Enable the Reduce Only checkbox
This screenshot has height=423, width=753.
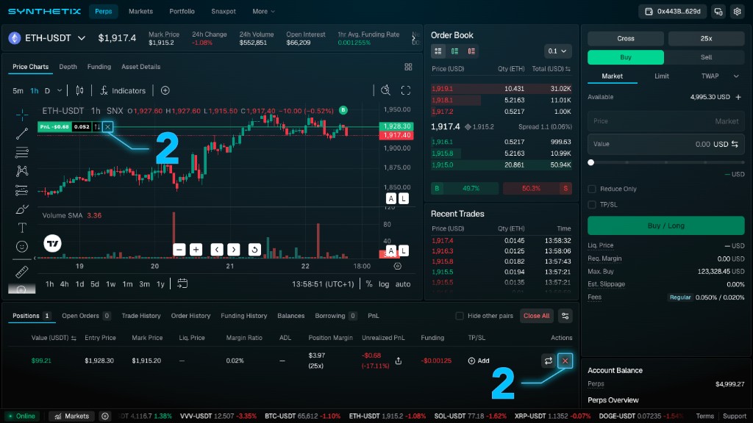pyautogui.click(x=592, y=189)
